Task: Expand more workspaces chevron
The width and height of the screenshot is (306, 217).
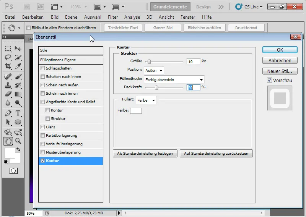Action: pyautogui.click(x=221, y=7)
